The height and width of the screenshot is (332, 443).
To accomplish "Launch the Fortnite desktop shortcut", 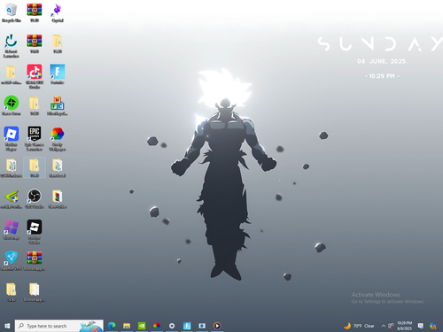I will pos(58,74).
